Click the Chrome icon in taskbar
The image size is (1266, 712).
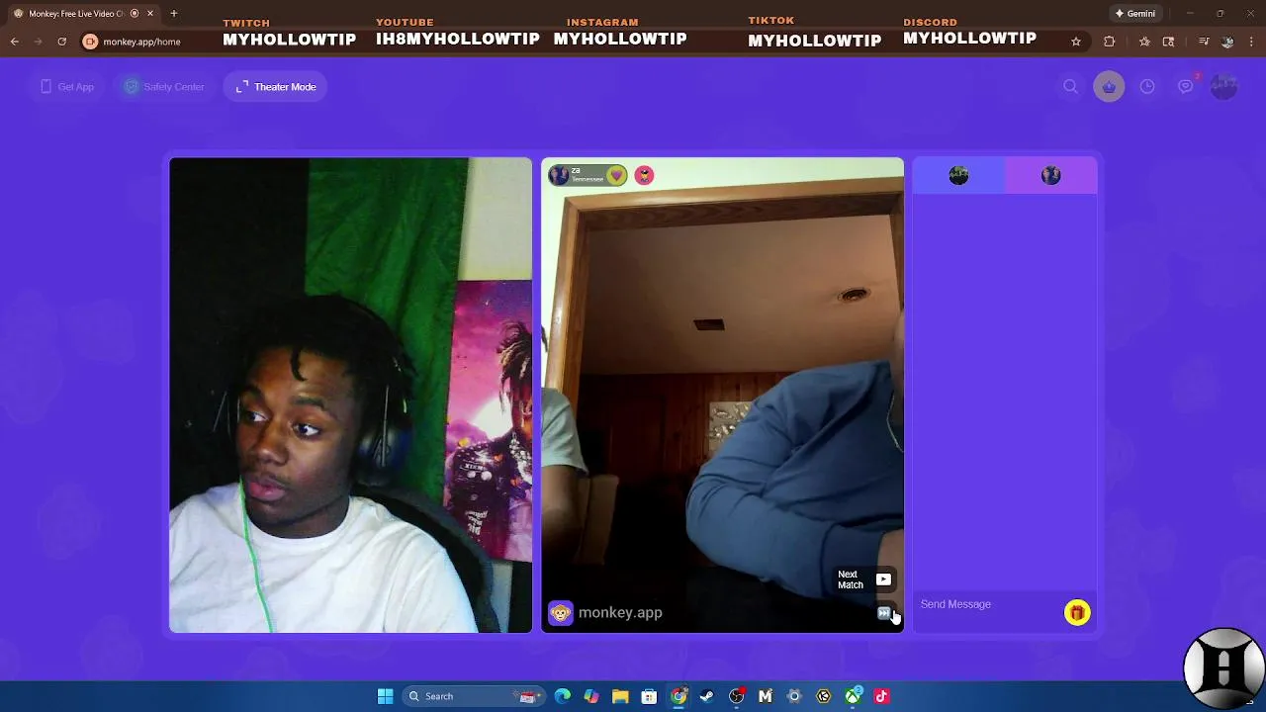tap(678, 696)
